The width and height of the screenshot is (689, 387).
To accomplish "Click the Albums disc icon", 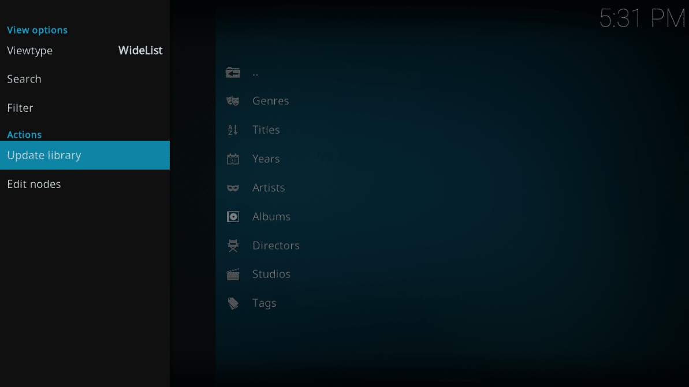I will pyautogui.click(x=233, y=217).
